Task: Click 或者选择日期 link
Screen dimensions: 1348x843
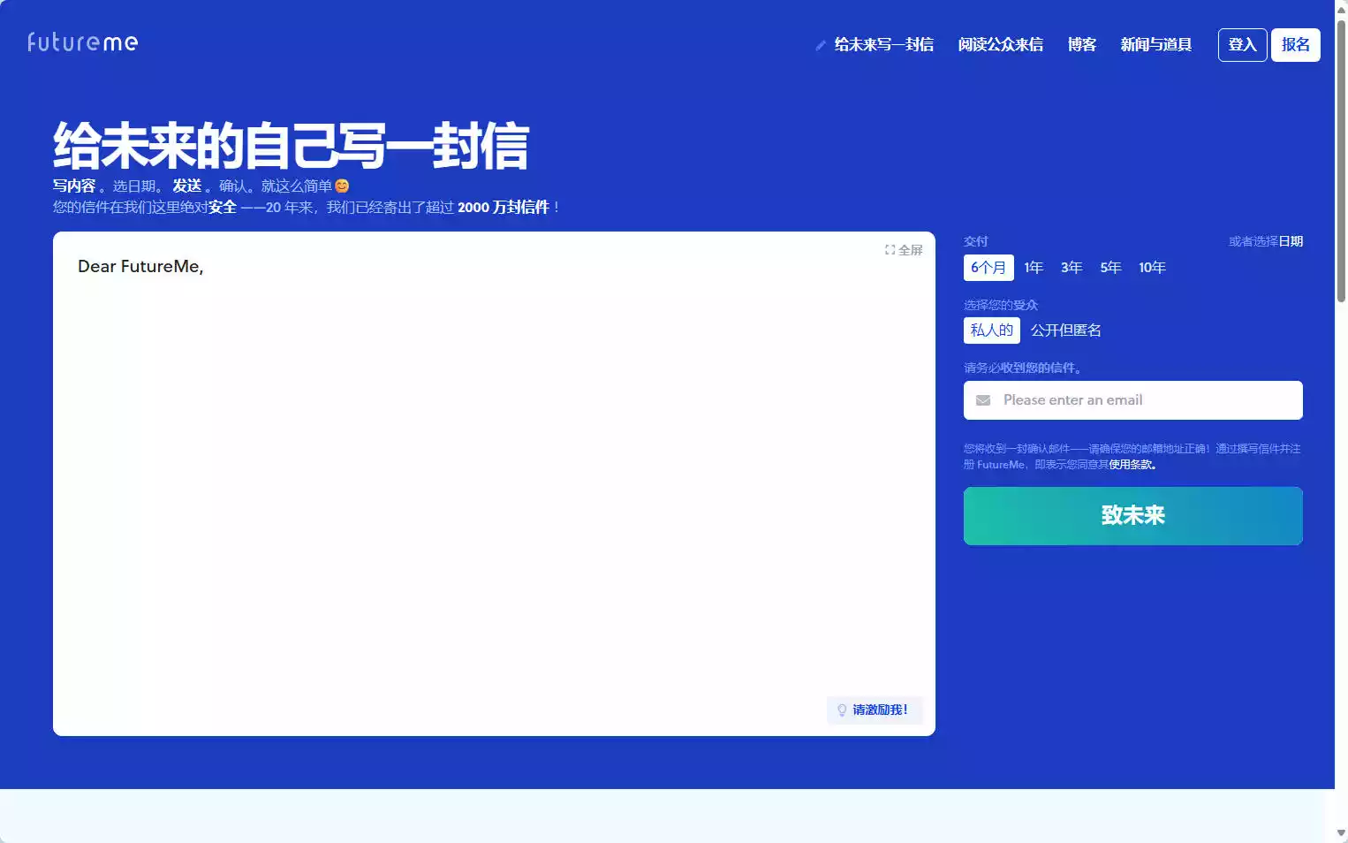Action: point(1266,241)
